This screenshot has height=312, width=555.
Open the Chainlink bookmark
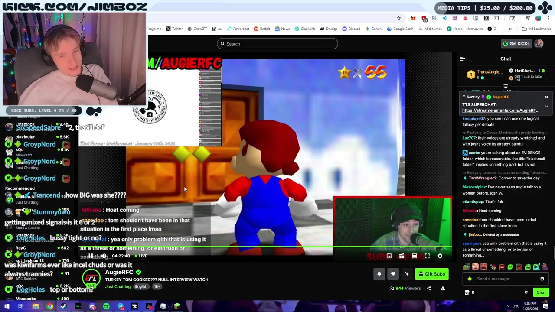click(x=305, y=29)
